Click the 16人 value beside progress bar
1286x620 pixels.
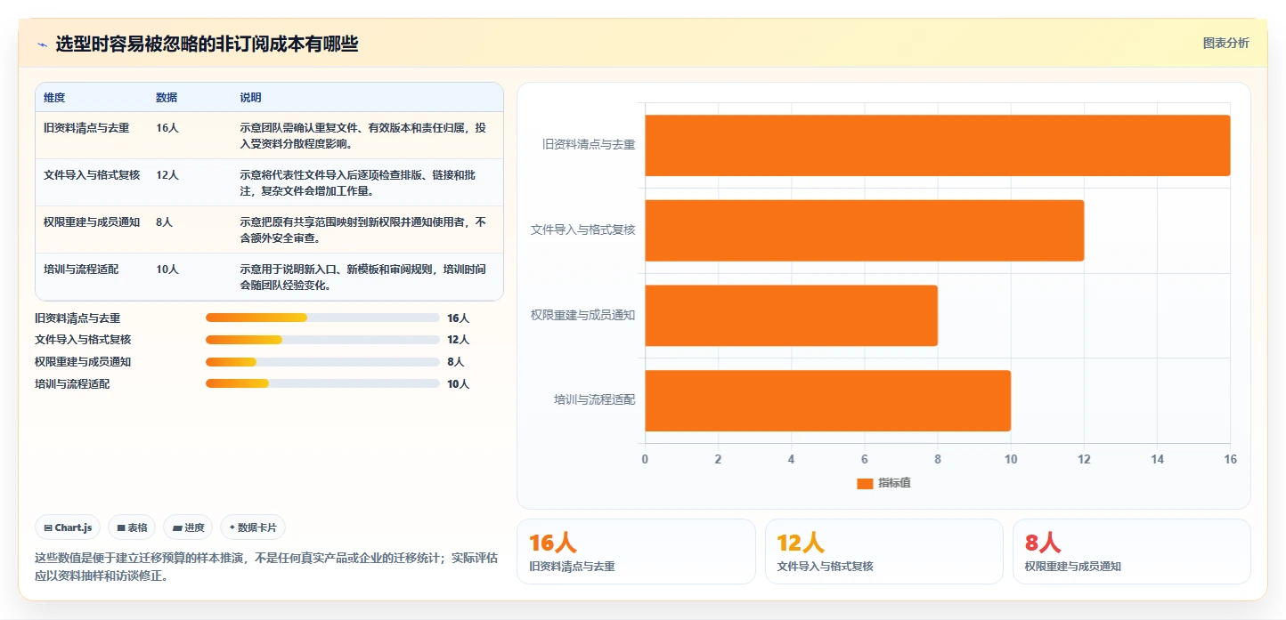pos(458,318)
